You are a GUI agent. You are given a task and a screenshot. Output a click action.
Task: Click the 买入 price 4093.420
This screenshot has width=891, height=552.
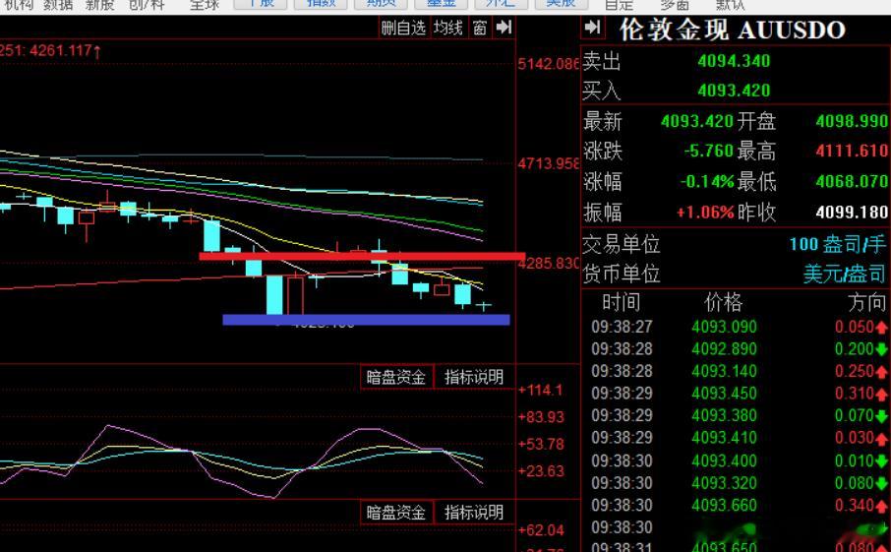[735, 91]
